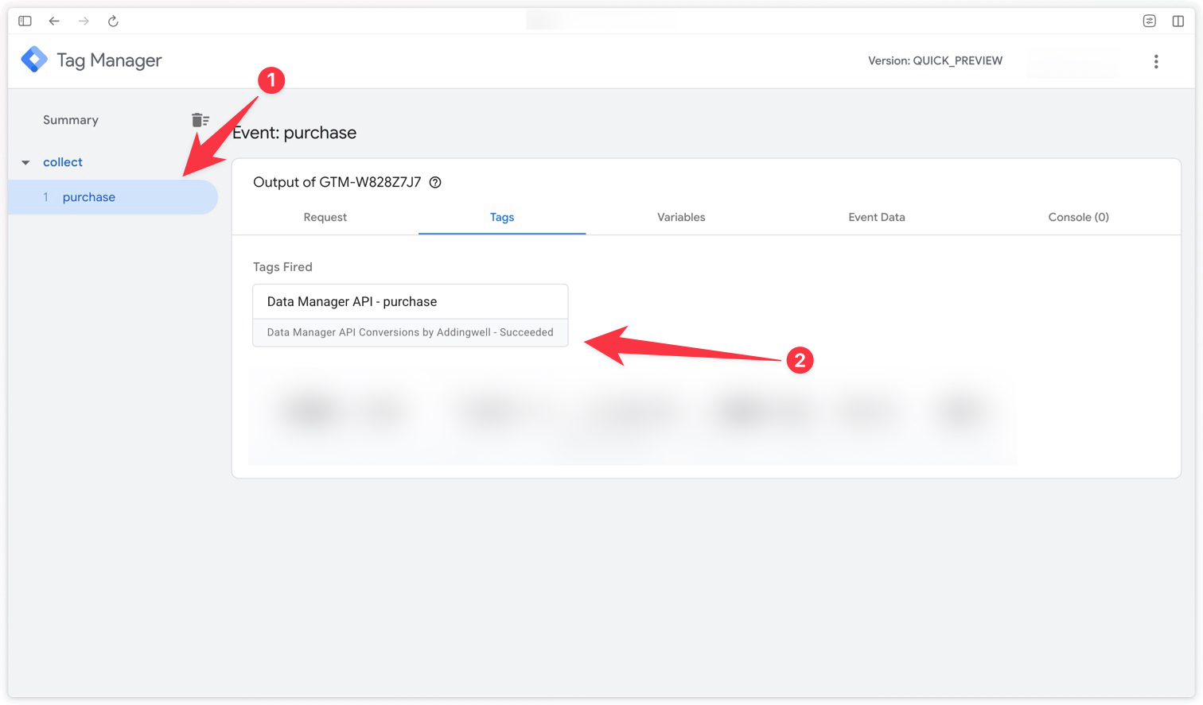1203x705 pixels.
Task: Go forward with the browser arrow
Action: [84, 21]
